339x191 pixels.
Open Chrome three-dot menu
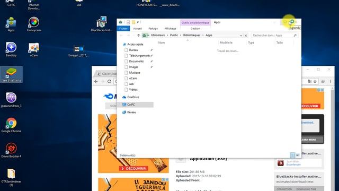(x=330, y=81)
